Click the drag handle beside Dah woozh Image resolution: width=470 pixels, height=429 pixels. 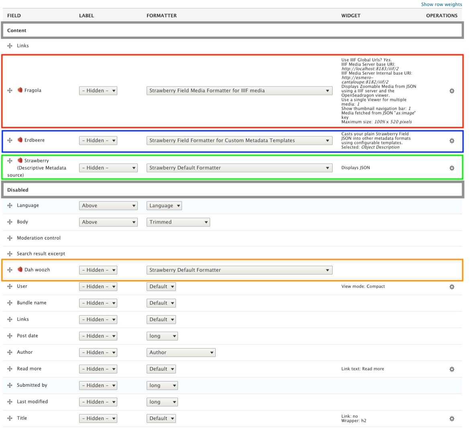click(10, 270)
